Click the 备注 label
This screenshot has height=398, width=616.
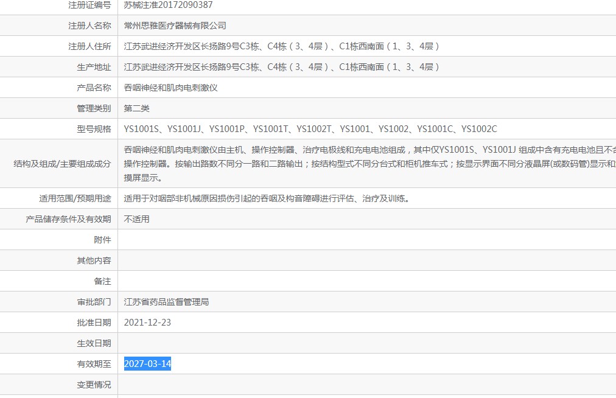[x=102, y=281]
